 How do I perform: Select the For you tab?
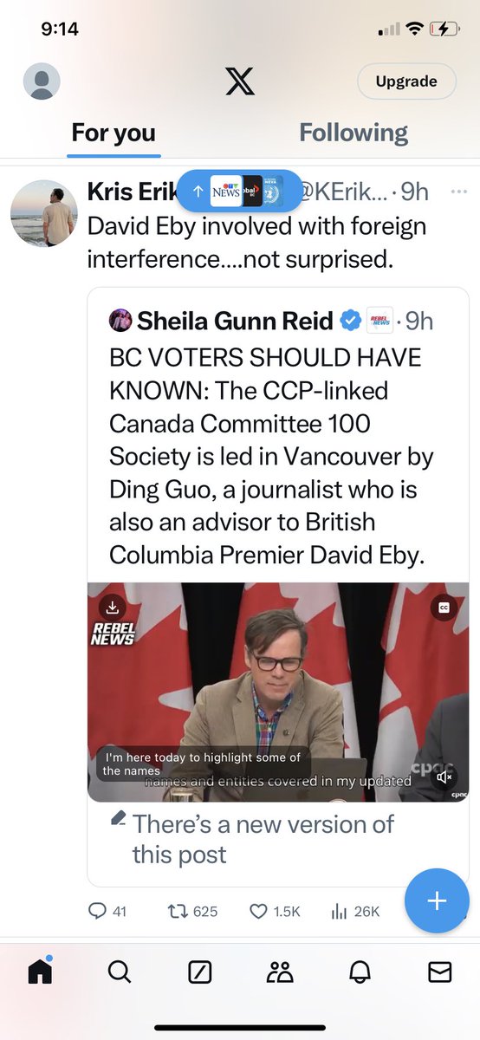click(114, 133)
